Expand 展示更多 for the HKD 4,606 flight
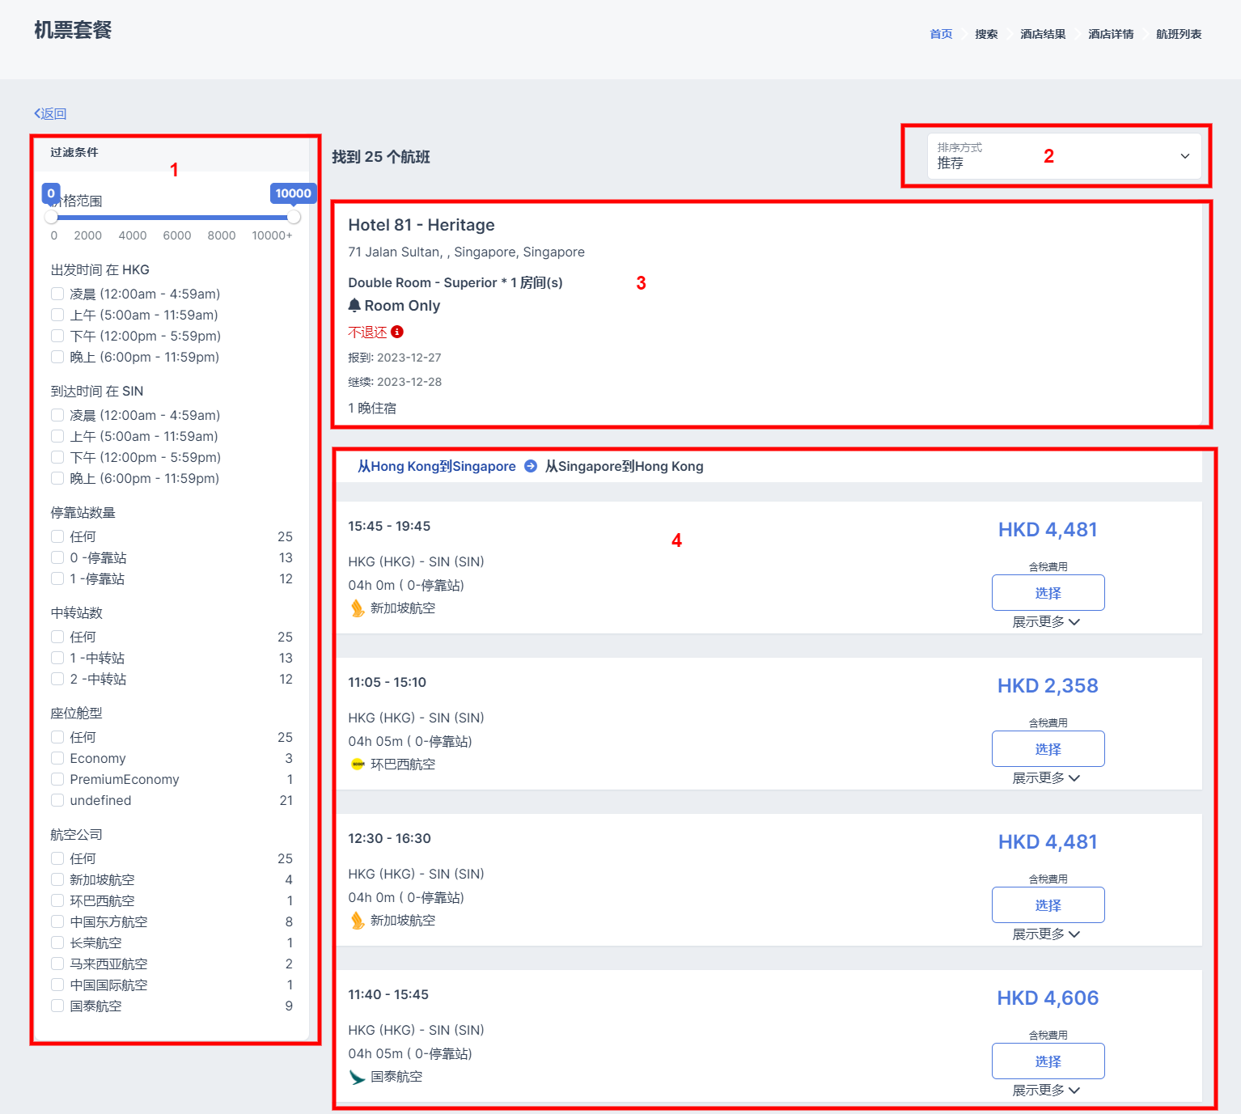Viewport: 1241px width, 1114px height. click(x=1046, y=1091)
